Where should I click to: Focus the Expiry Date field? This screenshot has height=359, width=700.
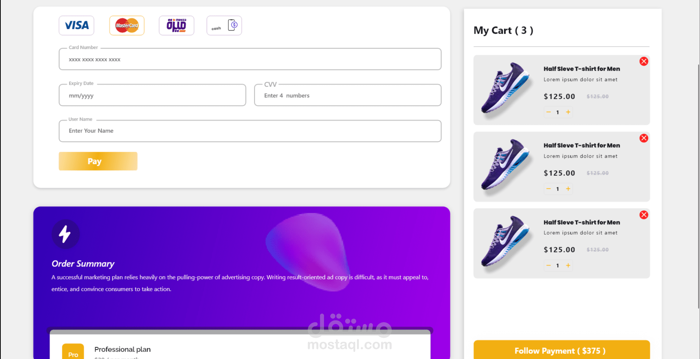point(152,95)
